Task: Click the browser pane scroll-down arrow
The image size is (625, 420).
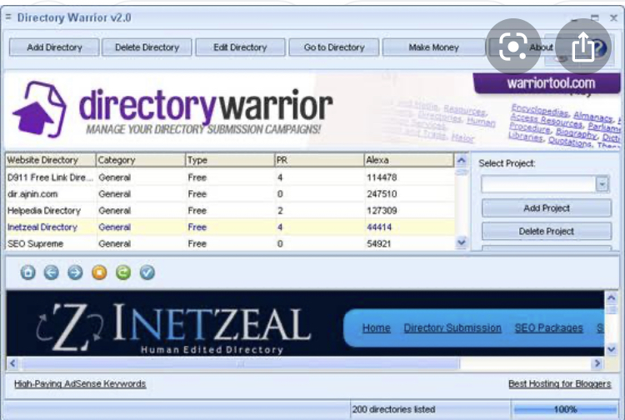Action: (611, 349)
